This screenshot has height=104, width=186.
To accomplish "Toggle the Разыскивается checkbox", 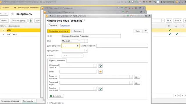I will pos(49,103).
